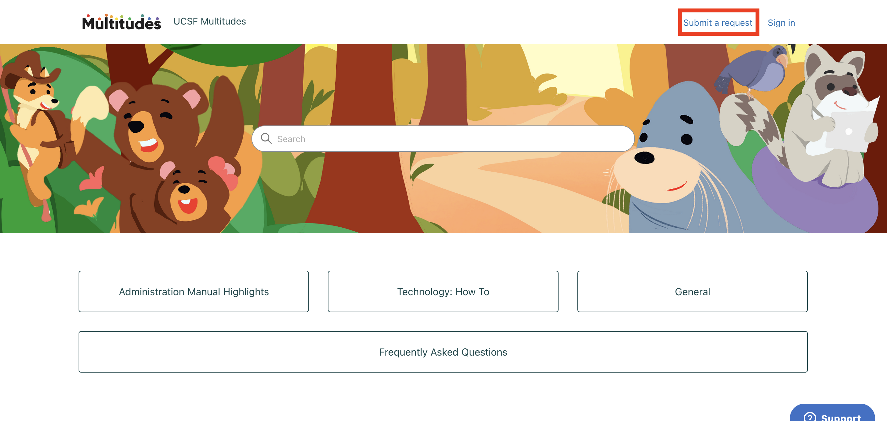This screenshot has height=421, width=887.
Task: Open the Support chat widget
Action: pos(832,413)
